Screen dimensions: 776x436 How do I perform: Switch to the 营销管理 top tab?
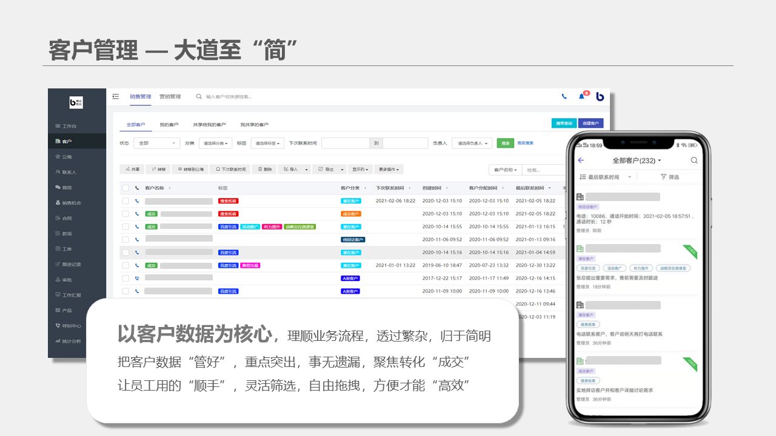[x=170, y=96]
